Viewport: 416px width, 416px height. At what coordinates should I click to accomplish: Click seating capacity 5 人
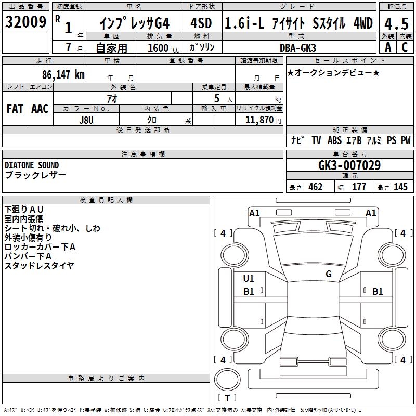[x=223, y=99]
